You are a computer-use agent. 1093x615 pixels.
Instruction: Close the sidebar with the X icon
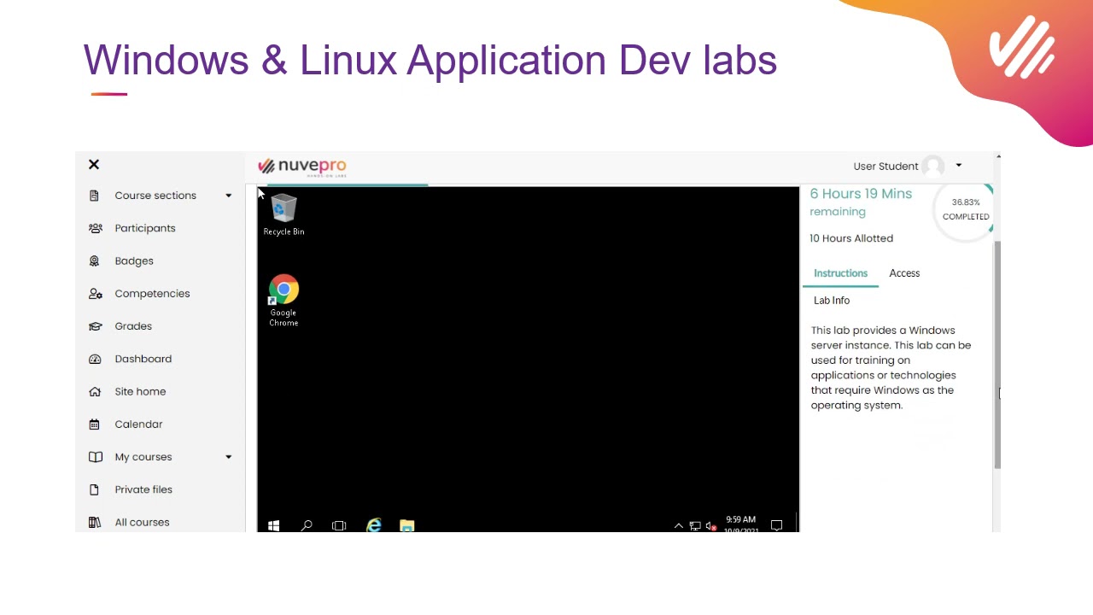(94, 164)
